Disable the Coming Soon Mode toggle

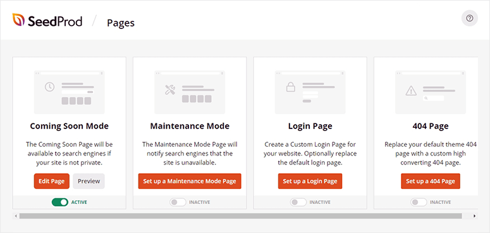click(60, 202)
